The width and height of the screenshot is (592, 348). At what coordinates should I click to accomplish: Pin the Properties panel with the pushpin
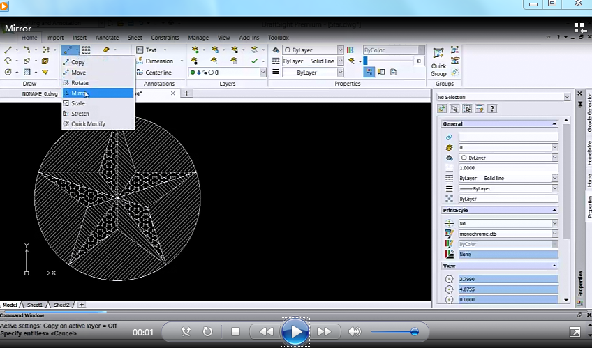(579, 103)
